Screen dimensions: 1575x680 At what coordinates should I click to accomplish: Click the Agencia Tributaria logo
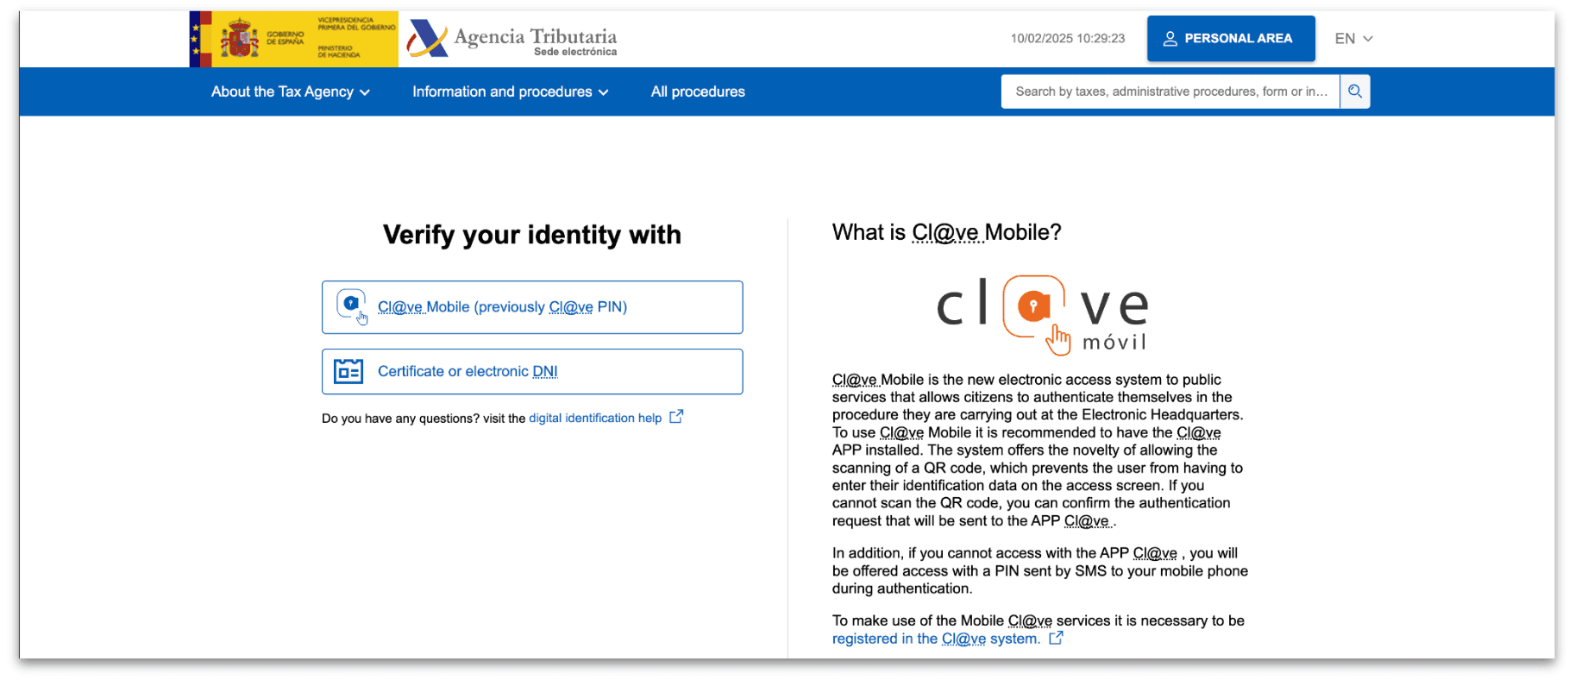pos(512,40)
